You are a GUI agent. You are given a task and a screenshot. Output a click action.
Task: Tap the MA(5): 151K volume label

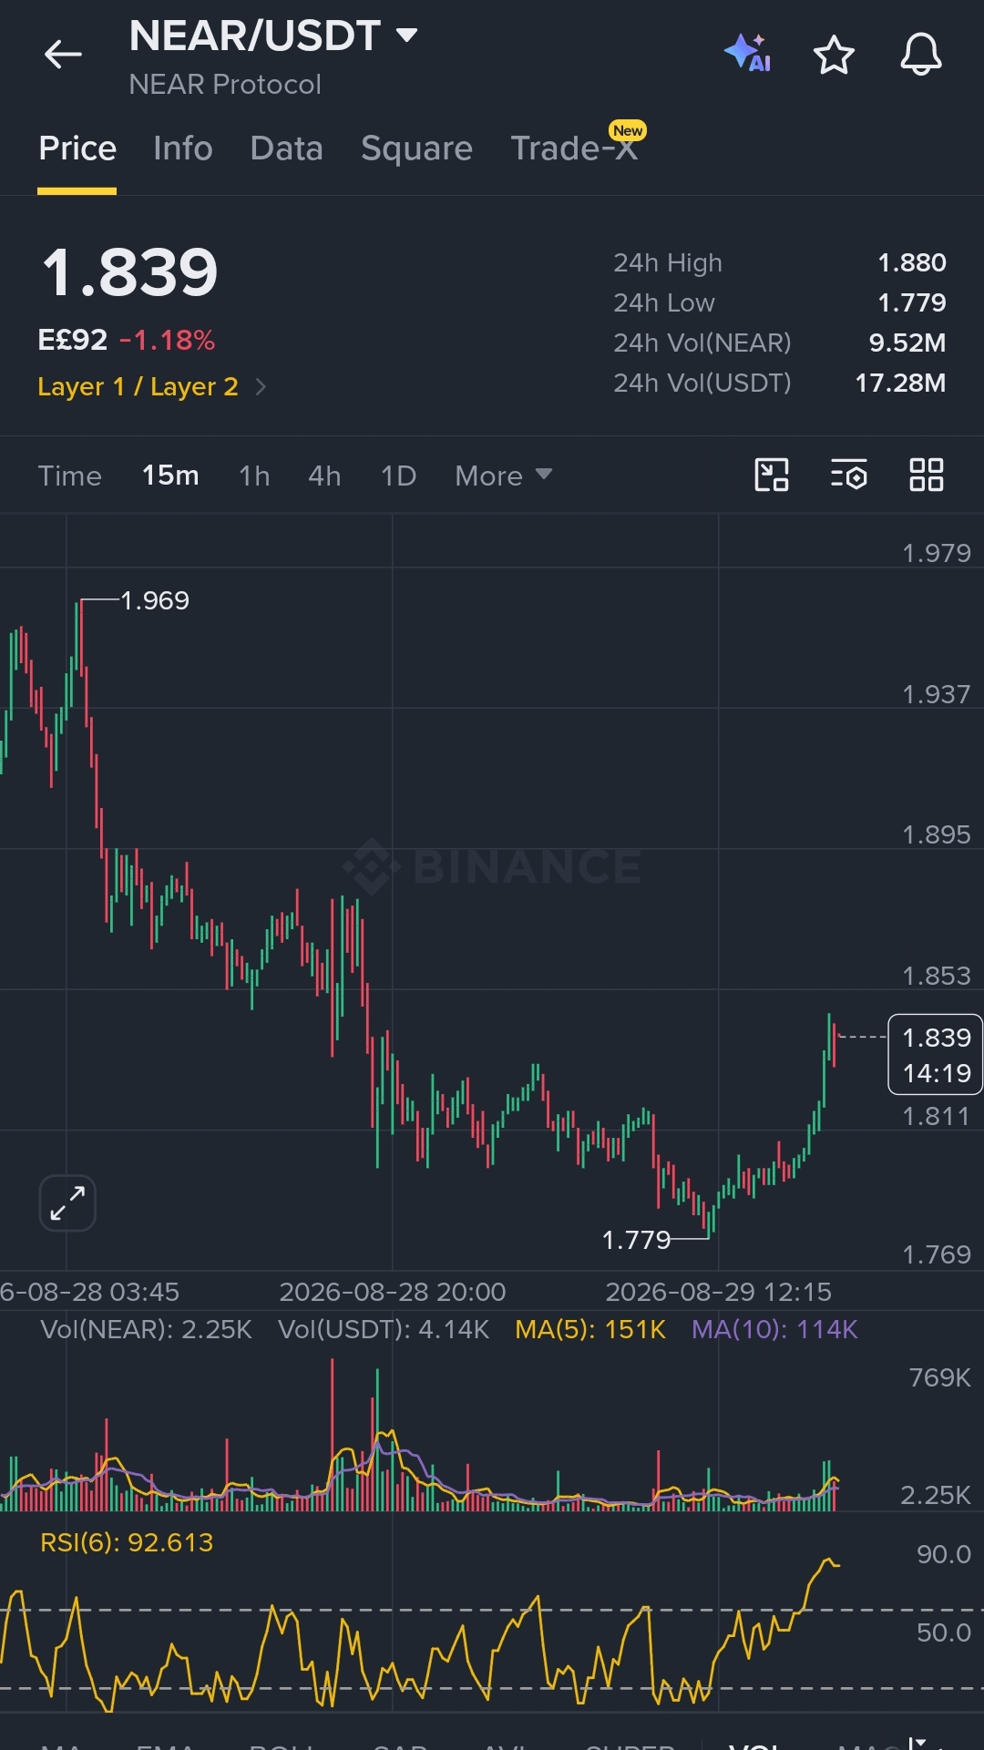coord(590,1330)
